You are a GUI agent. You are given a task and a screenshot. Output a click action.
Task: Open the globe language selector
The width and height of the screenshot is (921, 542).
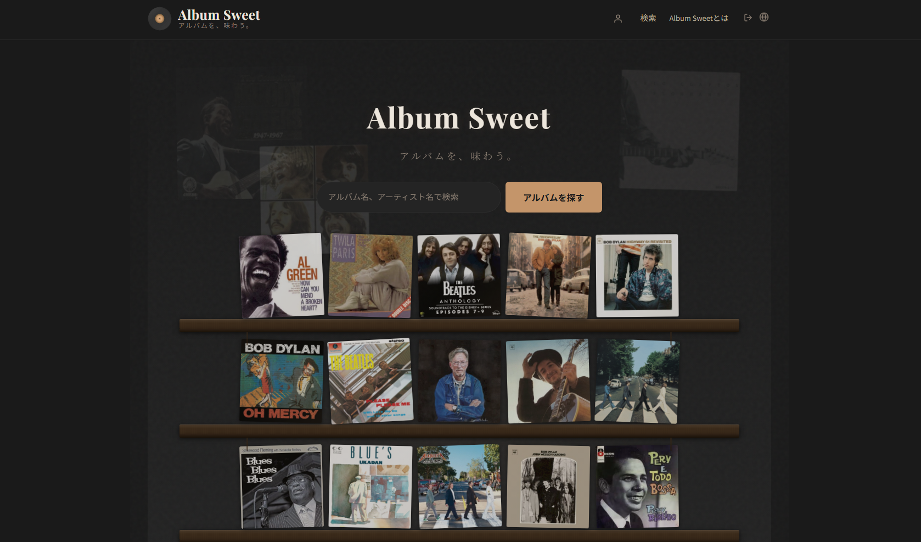[763, 18]
